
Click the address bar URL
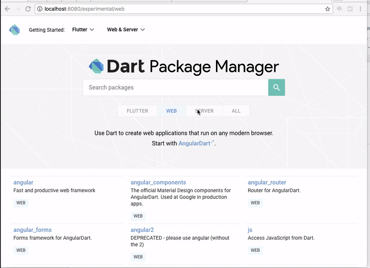[85, 9]
